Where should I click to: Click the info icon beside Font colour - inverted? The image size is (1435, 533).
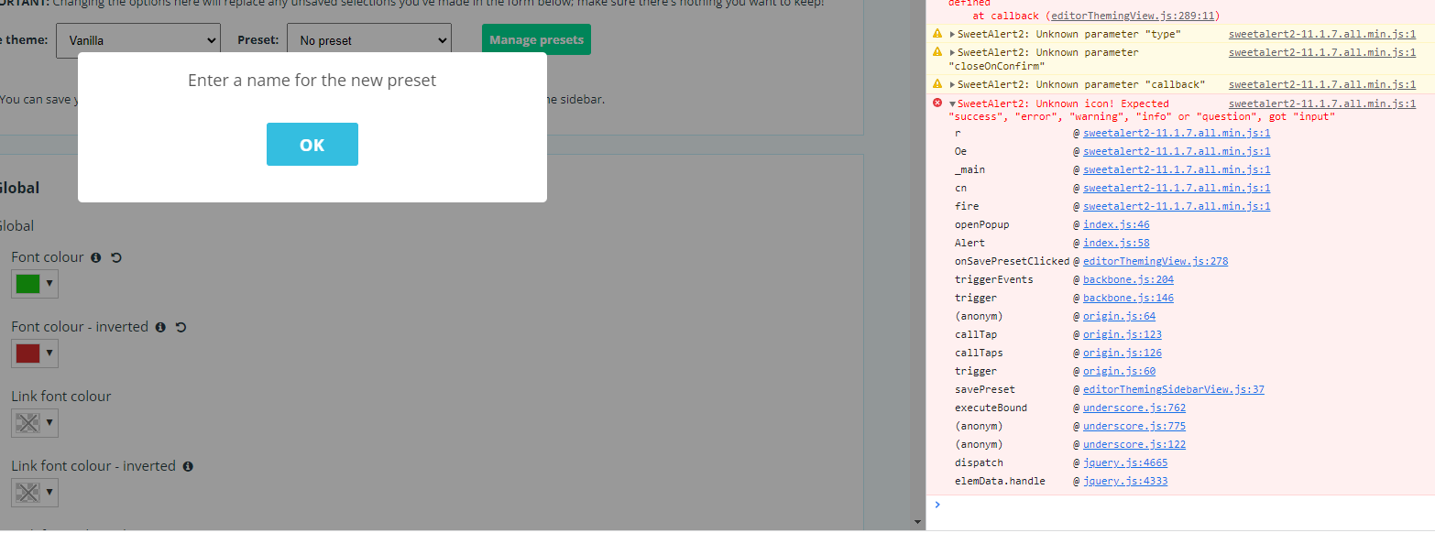click(x=160, y=327)
